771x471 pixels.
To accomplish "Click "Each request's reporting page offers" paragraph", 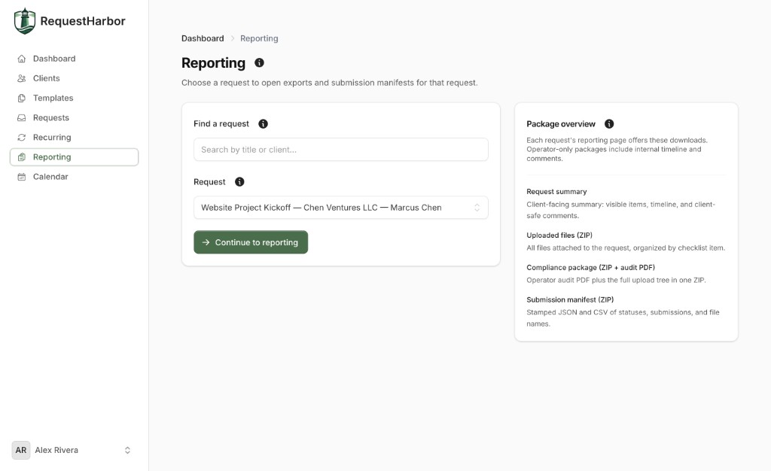I will (x=617, y=149).
